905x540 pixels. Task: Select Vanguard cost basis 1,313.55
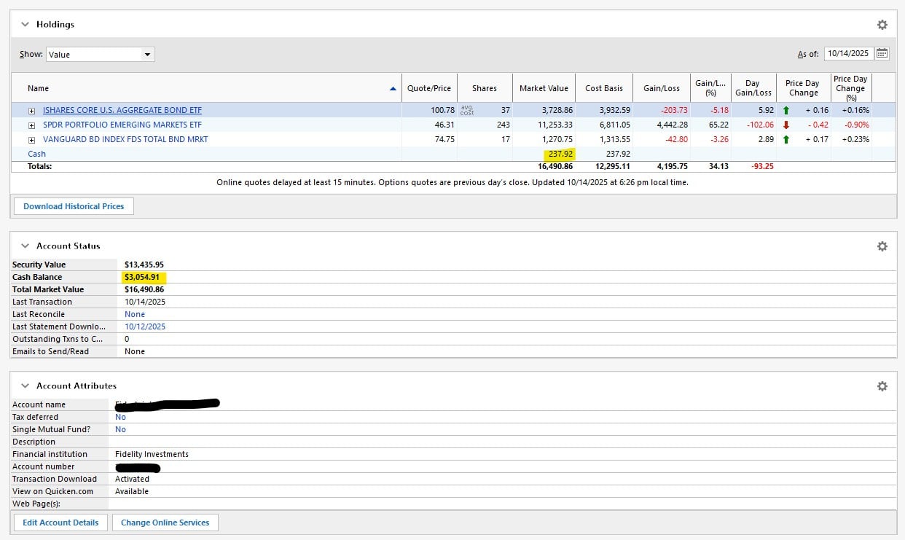(615, 139)
